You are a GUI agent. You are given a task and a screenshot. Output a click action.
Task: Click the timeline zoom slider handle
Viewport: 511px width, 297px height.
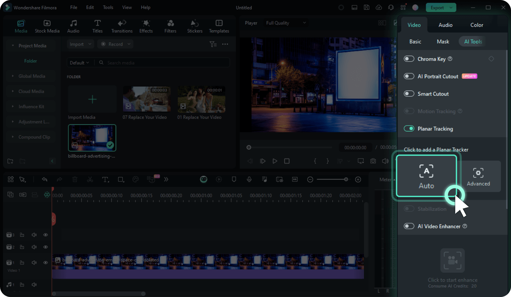click(x=346, y=179)
